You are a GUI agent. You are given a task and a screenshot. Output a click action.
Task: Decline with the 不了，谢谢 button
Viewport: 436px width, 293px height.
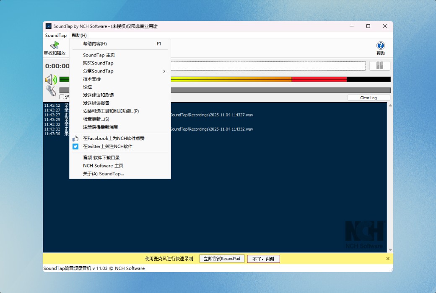click(263, 258)
